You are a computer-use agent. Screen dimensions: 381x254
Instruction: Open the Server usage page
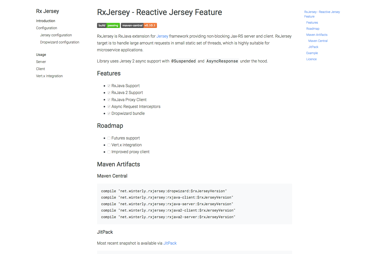tap(41, 62)
